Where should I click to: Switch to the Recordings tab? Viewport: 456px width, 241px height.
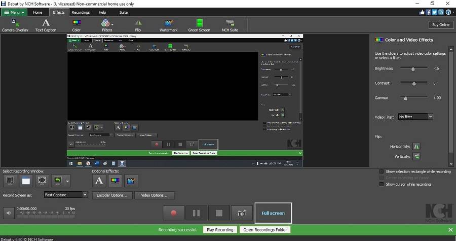pos(81,12)
